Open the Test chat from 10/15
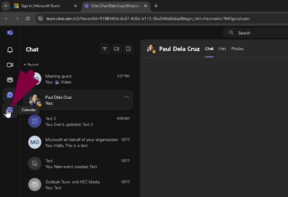This screenshot has height=197, width=288. [79, 164]
